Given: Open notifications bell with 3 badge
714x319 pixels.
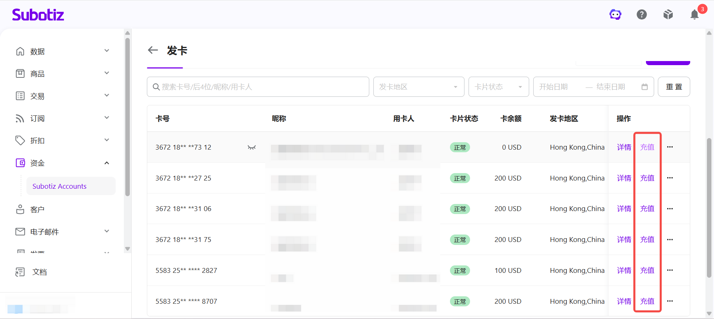Looking at the screenshot, I should [695, 15].
